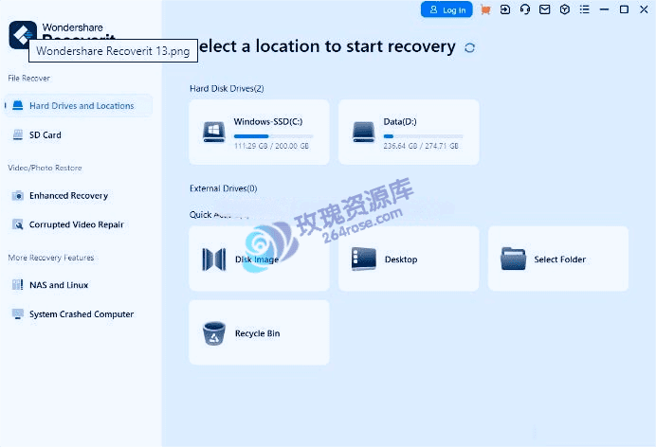
Task: Open the Select Folder card
Action: click(x=558, y=259)
